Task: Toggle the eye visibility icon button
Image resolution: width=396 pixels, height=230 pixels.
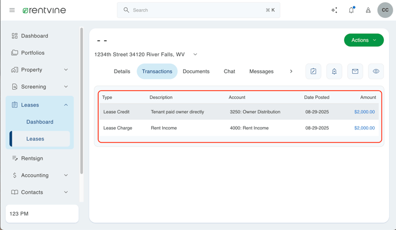Action: click(376, 71)
